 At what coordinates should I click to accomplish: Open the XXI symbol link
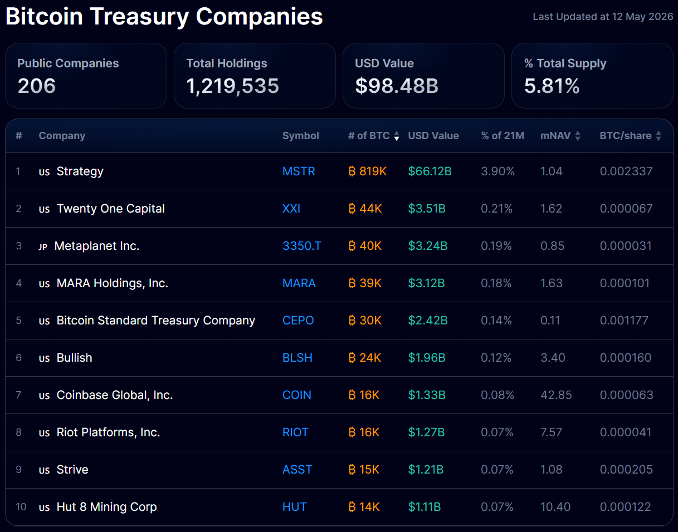click(291, 209)
